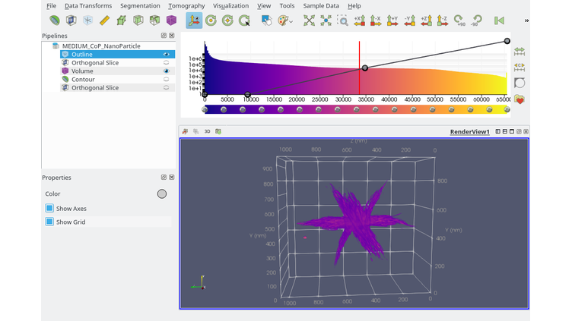Screen dimensions: 572x321
Task: Rotate view 90 degrees clockwise
Action: point(459,20)
